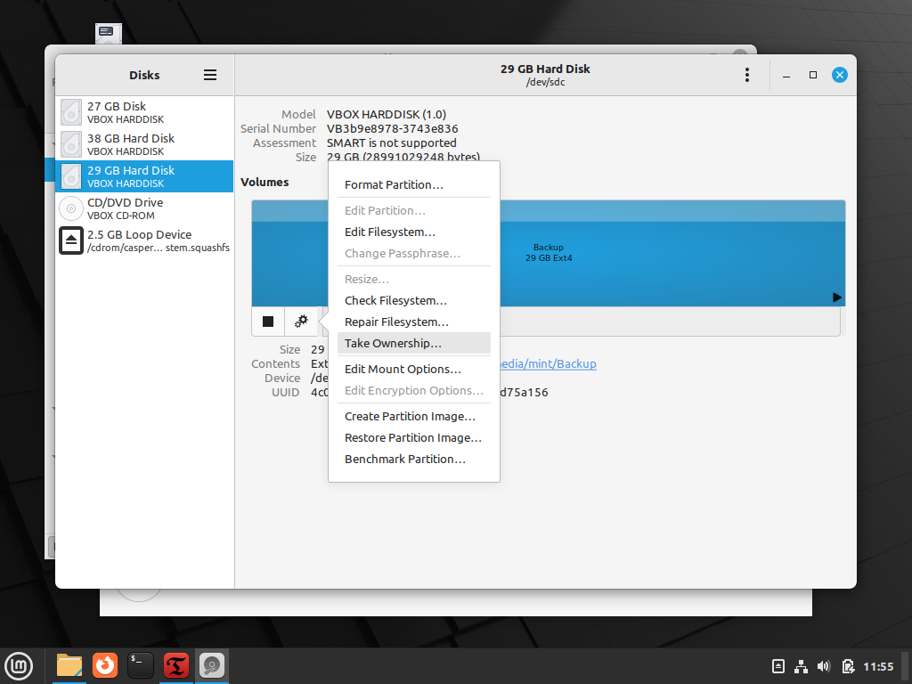Choose Create Partition Image… from the menu
The width and height of the screenshot is (912, 684).
tap(413, 417)
